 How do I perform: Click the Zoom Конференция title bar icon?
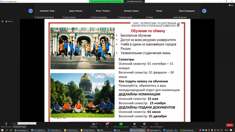coord(1,1)
